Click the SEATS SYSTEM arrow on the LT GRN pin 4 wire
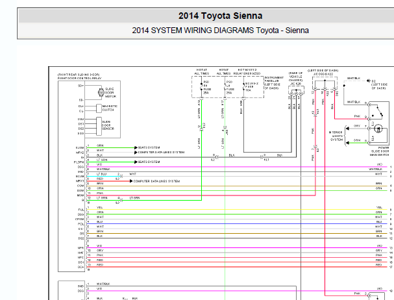Viewport: 394px width, 300px height. pyautogui.click(x=136, y=162)
